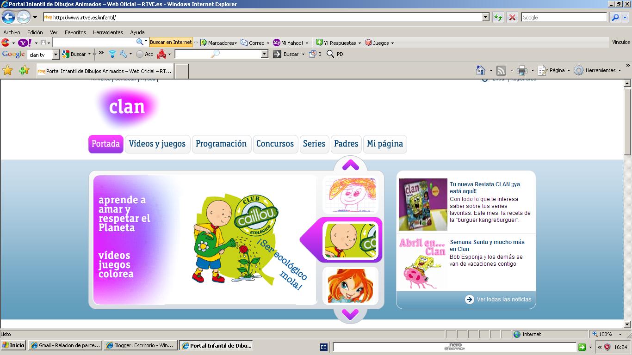Open the Padres tab
The height and width of the screenshot is (355, 632).
tap(346, 144)
